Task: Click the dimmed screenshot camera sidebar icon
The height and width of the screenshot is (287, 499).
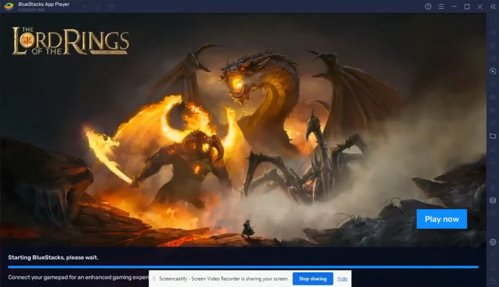Action: click(x=493, y=123)
